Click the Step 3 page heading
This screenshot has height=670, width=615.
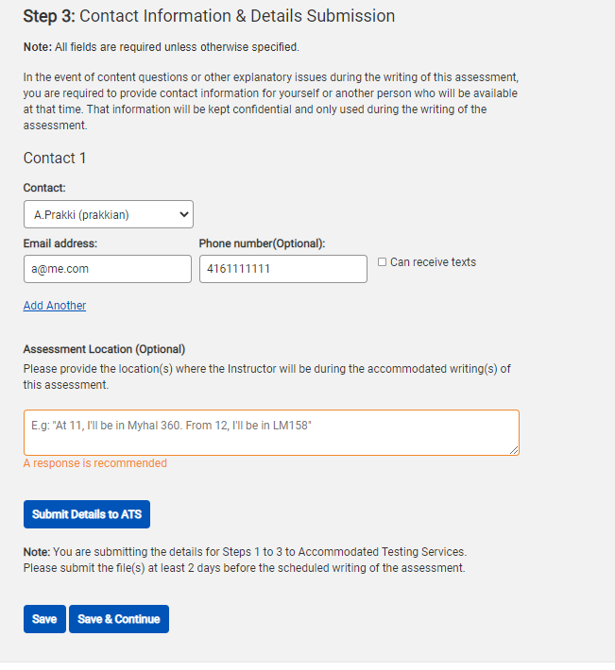[209, 16]
